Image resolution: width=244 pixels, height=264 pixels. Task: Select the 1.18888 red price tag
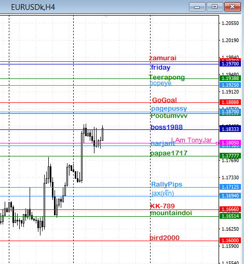230,102
